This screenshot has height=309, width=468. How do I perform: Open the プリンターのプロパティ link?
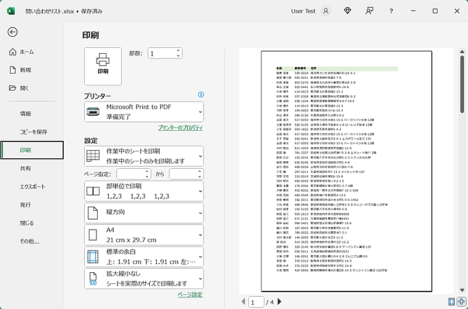click(x=180, y=128)
